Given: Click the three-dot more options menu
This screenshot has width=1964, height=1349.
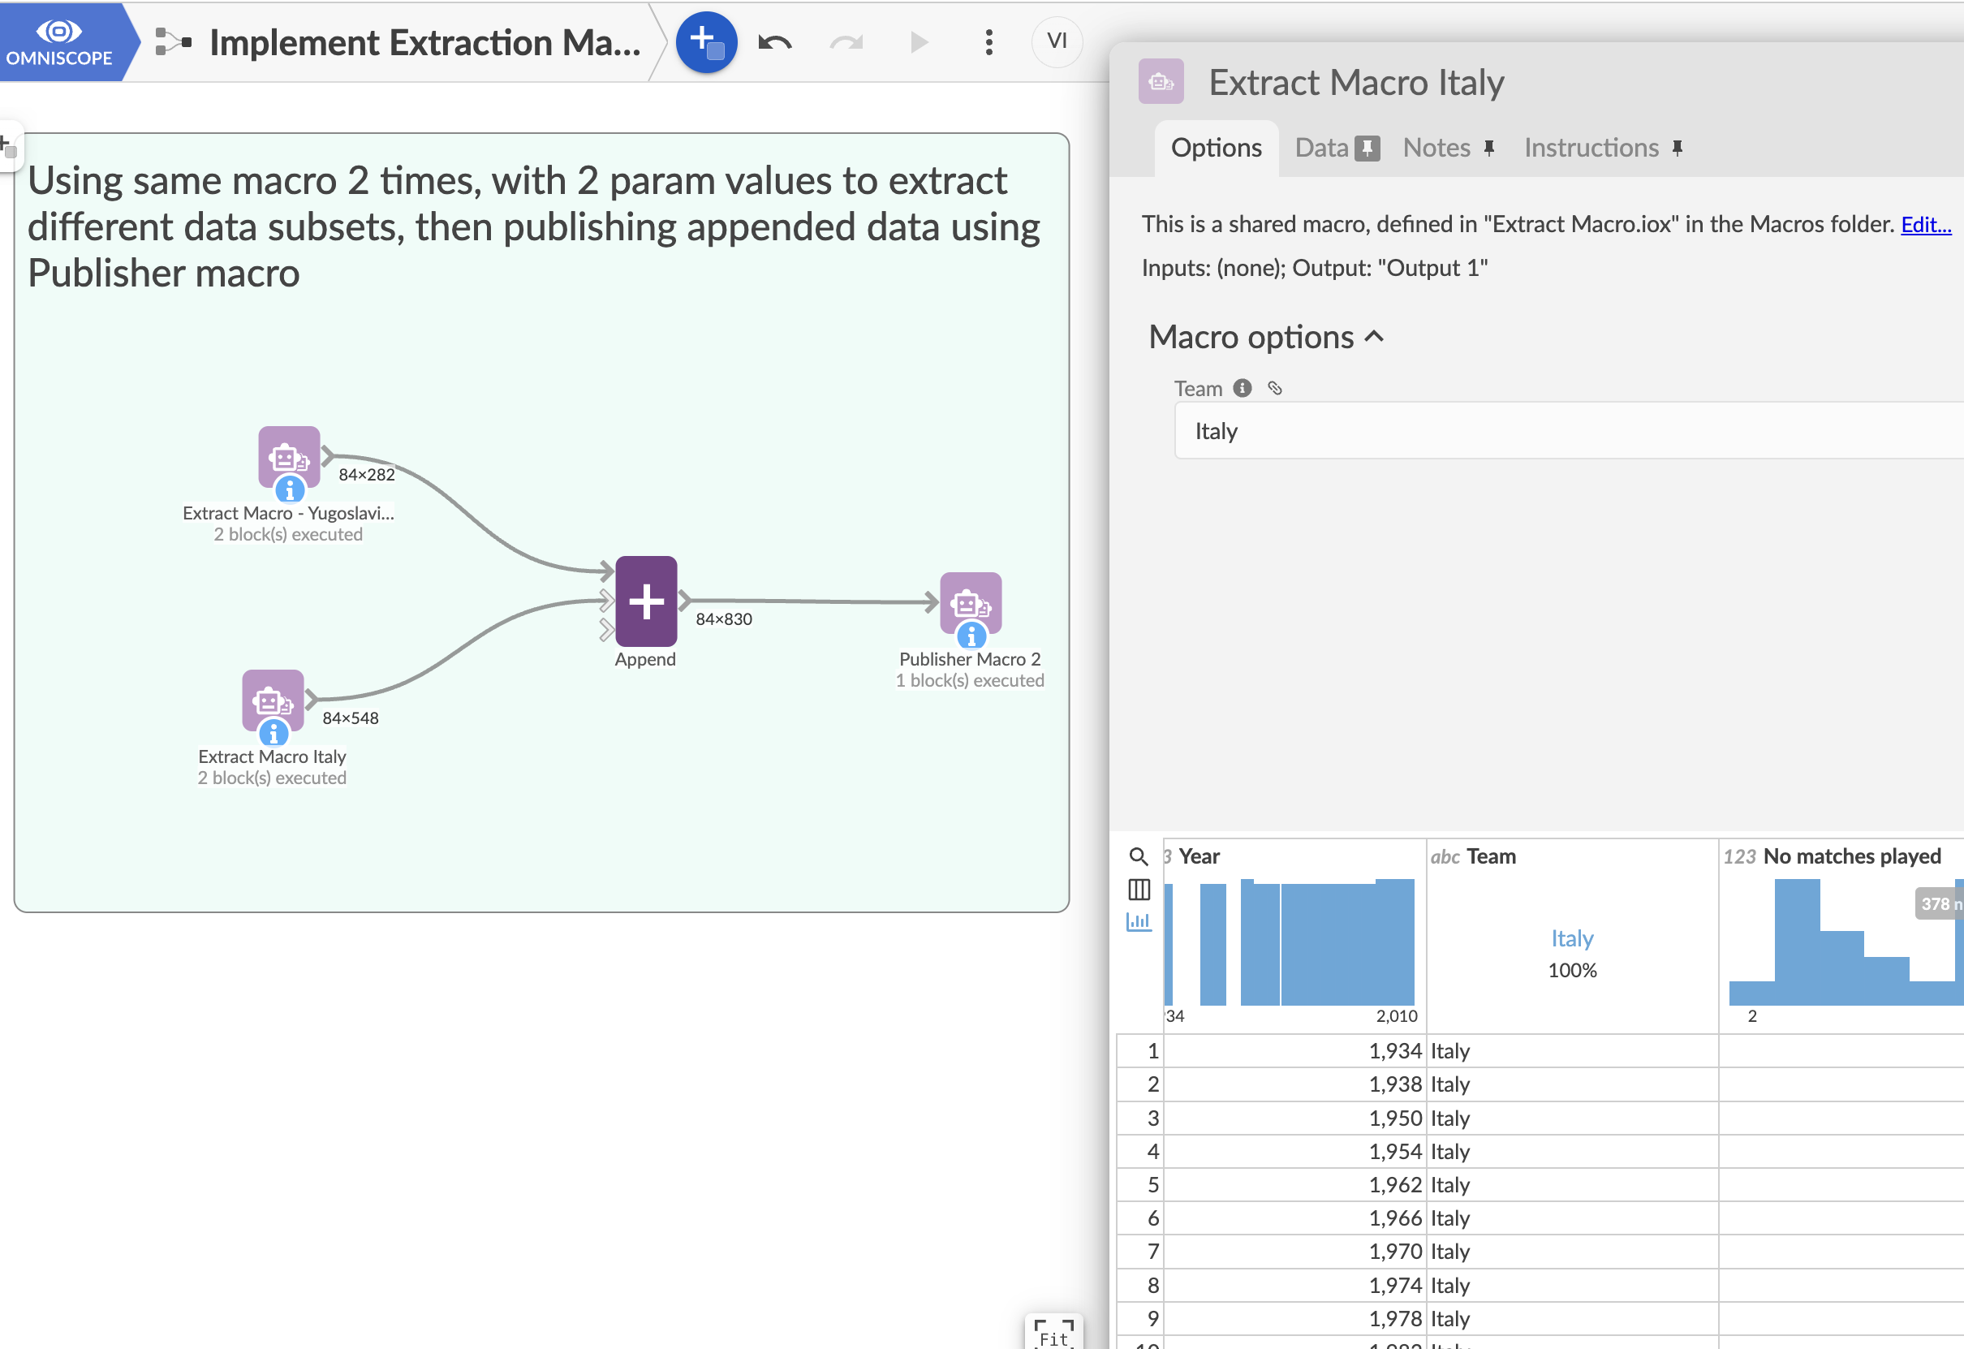Looking at the screenshot, I should point(988,41).
